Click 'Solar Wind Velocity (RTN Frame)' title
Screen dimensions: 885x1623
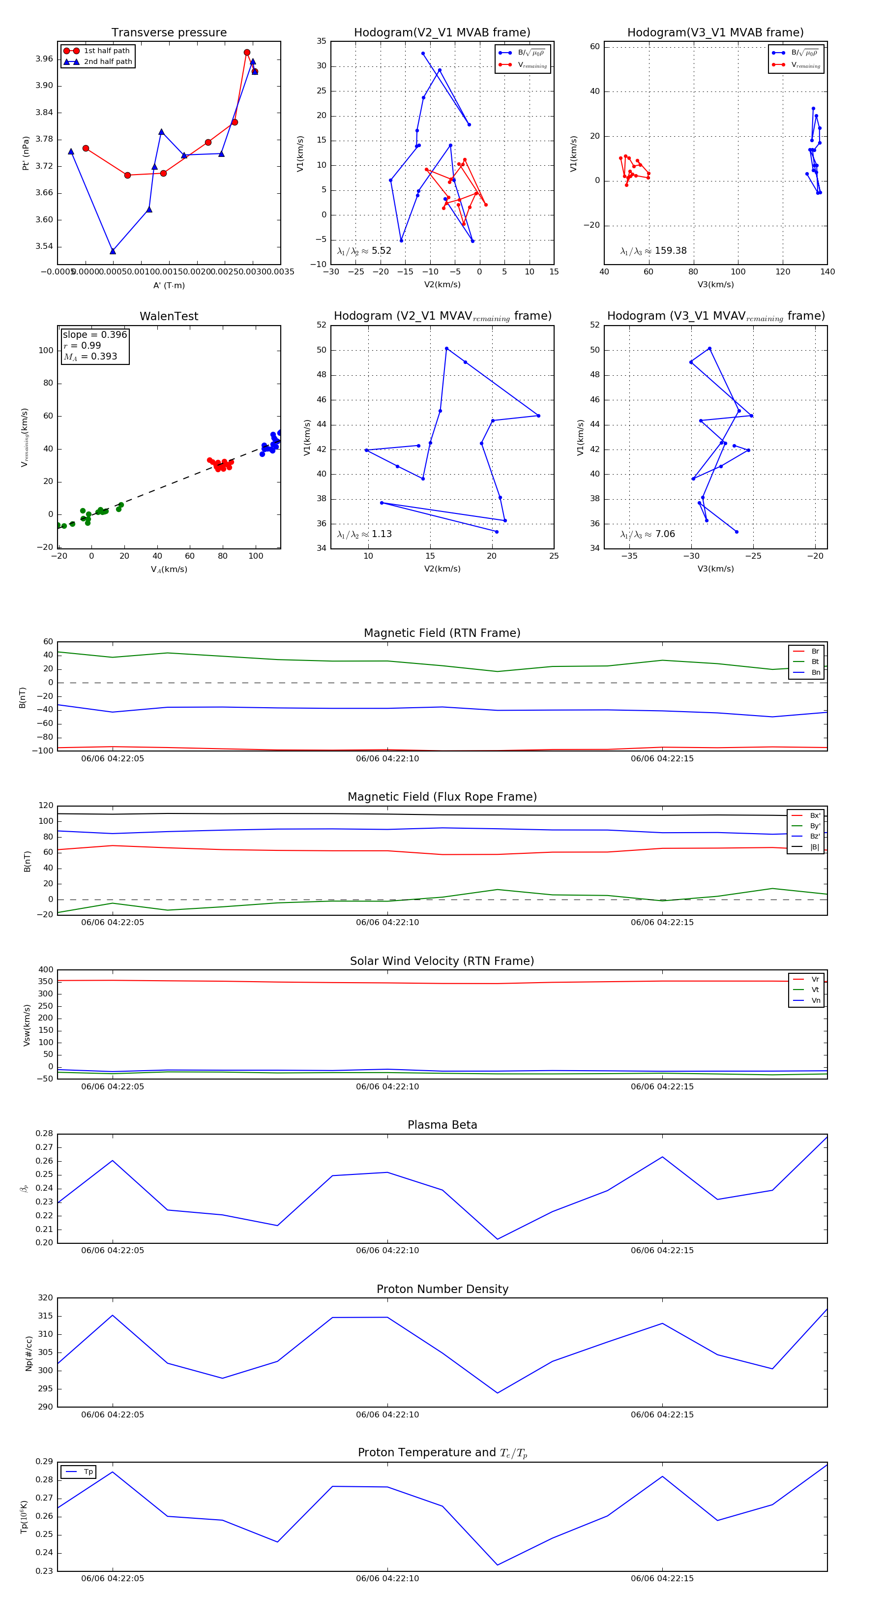pos(442,961)
